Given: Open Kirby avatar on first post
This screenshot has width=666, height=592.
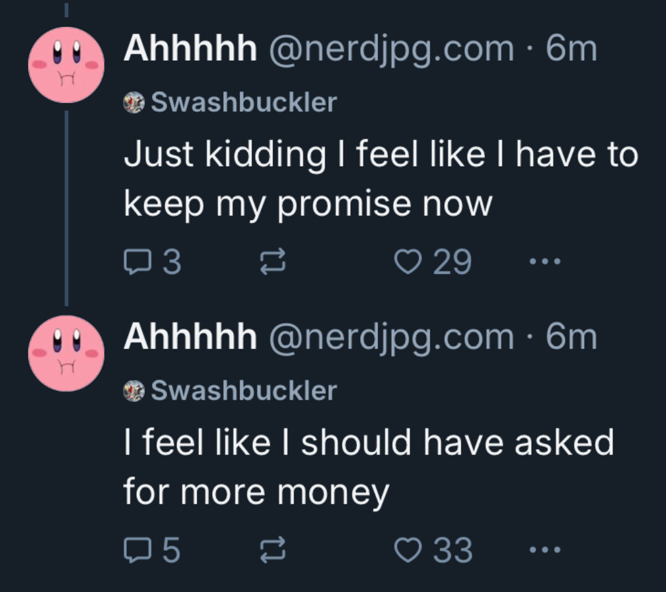Looking at the screenshot, I should pos(67,65).
